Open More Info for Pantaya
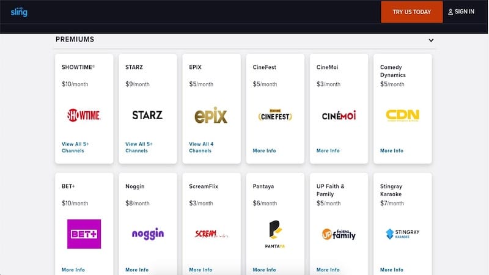This screenshot has height=275, width=489. pos(264,269)
